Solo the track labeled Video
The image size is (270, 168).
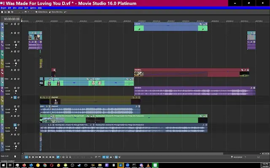coord(18,79)
